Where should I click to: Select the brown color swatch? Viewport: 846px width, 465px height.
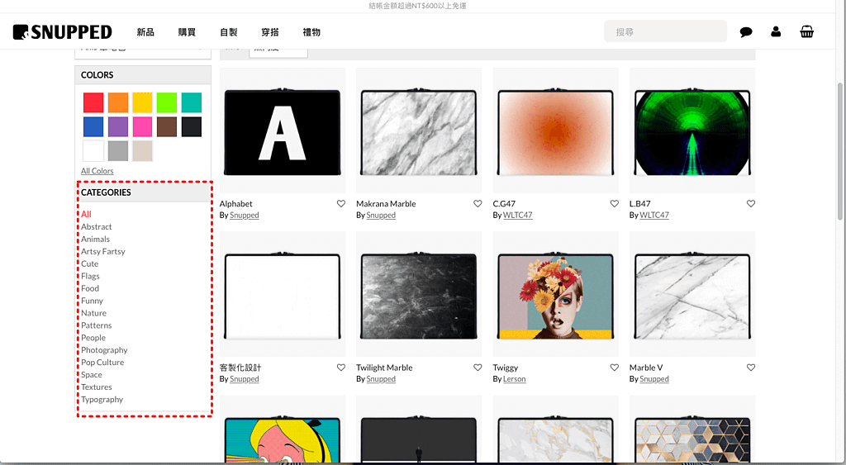click(x=167, y=126)
